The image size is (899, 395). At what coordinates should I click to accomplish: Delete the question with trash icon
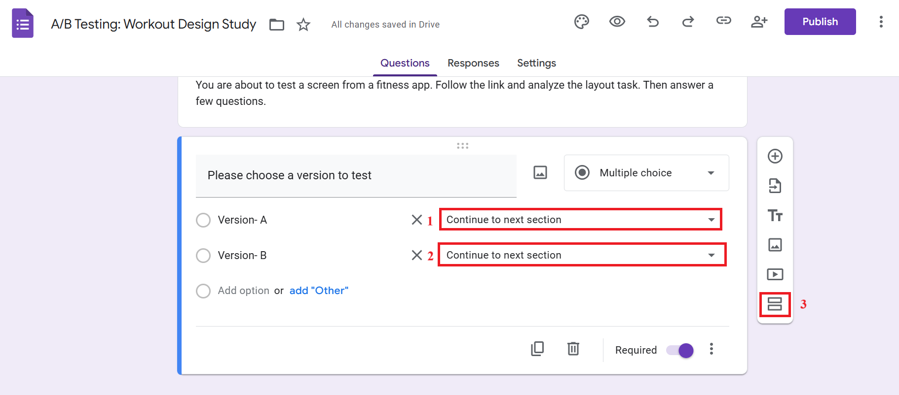tap(573, 349)
